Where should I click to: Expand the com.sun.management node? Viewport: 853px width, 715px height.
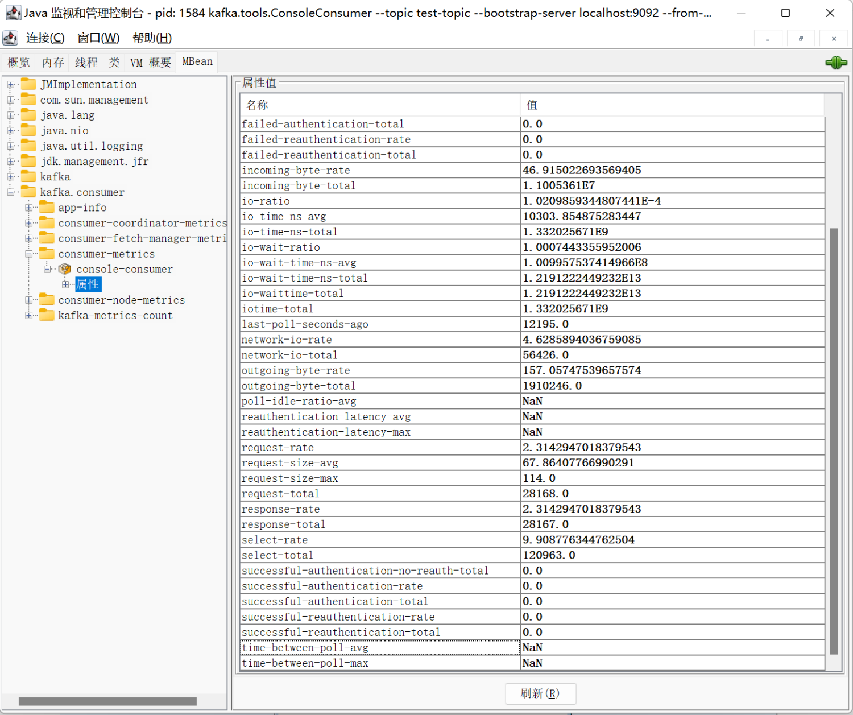10,100
